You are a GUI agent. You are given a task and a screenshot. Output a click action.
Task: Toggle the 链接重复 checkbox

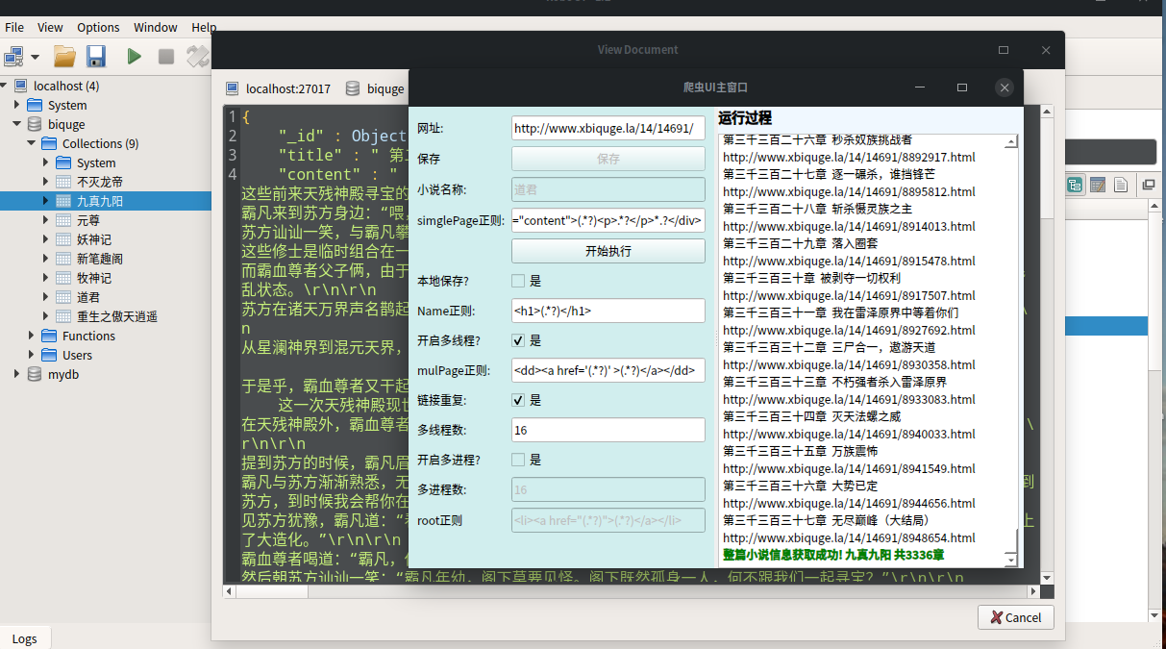[518, 400]
